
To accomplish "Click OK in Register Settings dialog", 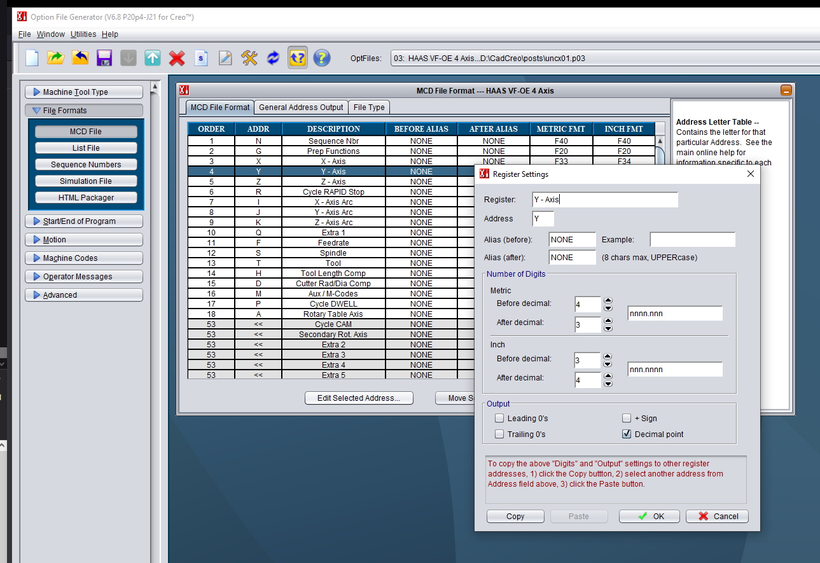I will (x=650, y=516).
